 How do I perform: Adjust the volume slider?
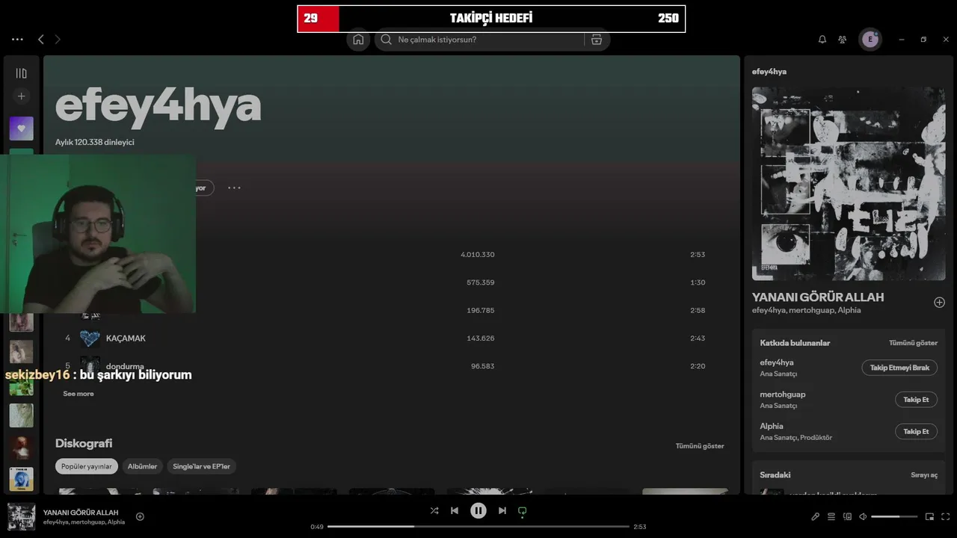[x=894, y=516]
